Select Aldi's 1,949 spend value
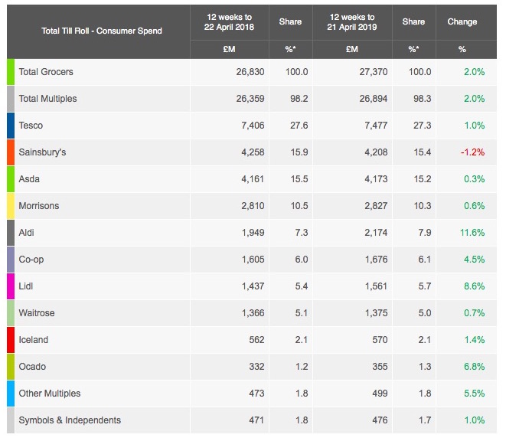The height and width of the screenshot is (441, 506). point(253,233)
